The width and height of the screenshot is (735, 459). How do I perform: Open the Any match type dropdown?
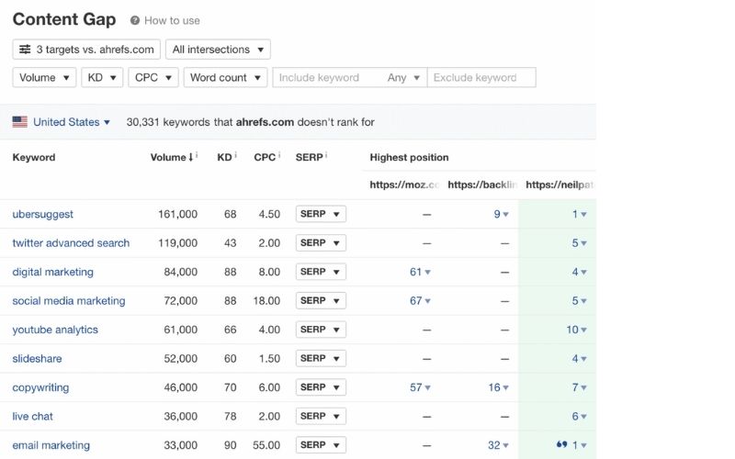point(403,78)
